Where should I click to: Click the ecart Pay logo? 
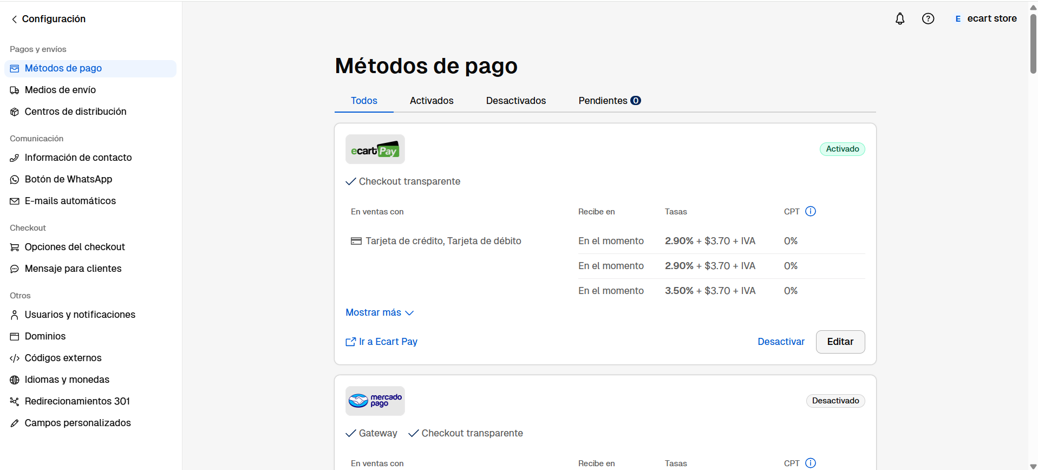click(x=375, y=149)
